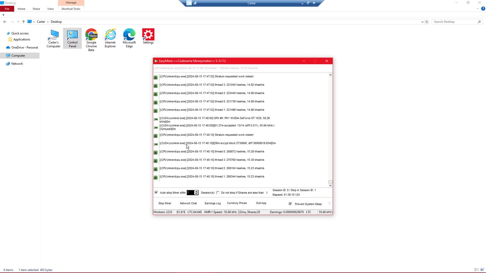Click the File Explorer ribbon Help icon
This screenshot has height=273, width=486.
point(483,8)
